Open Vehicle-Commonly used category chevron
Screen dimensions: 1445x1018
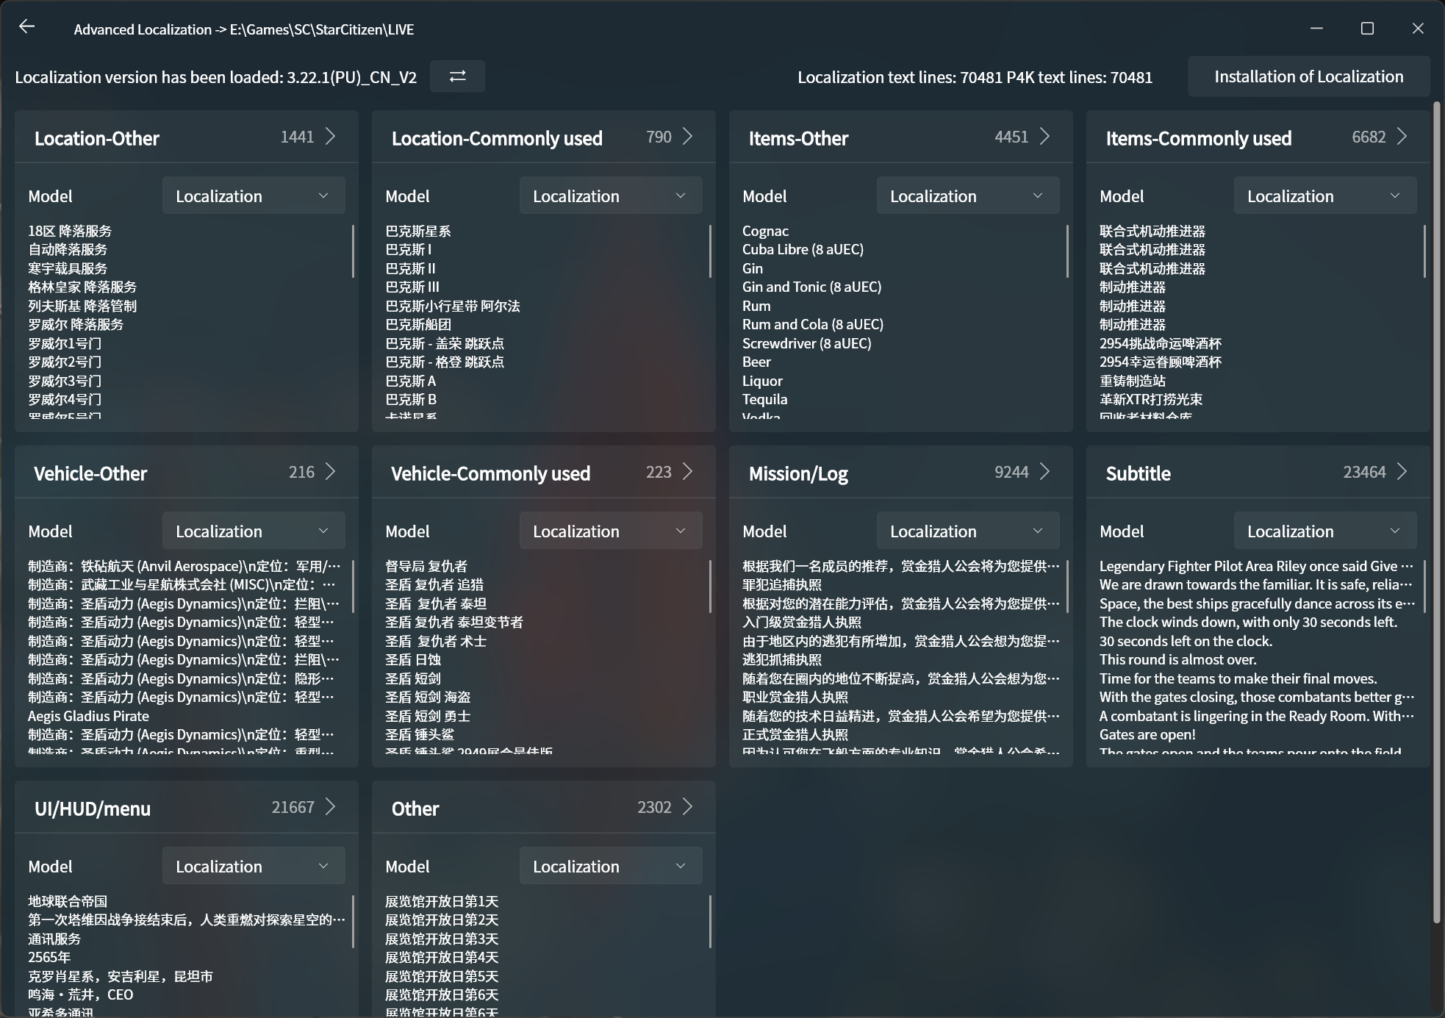pos(688,472)
